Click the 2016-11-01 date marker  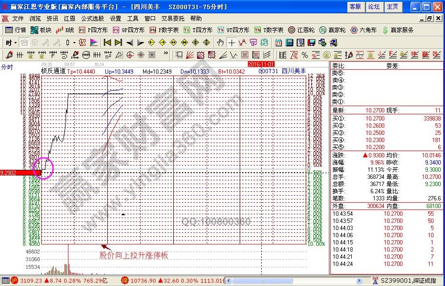[x=260, y=64]
